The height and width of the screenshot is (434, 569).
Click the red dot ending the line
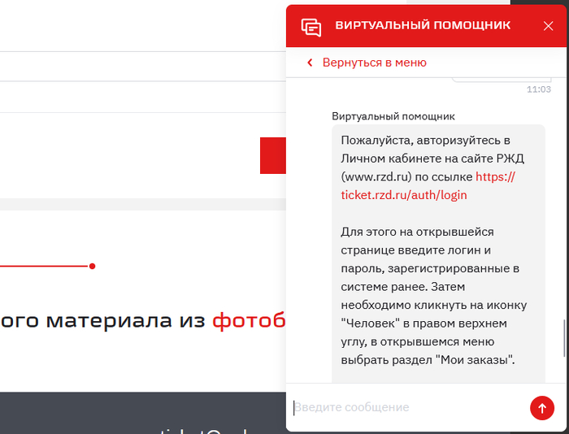click(x=92, y=266)
